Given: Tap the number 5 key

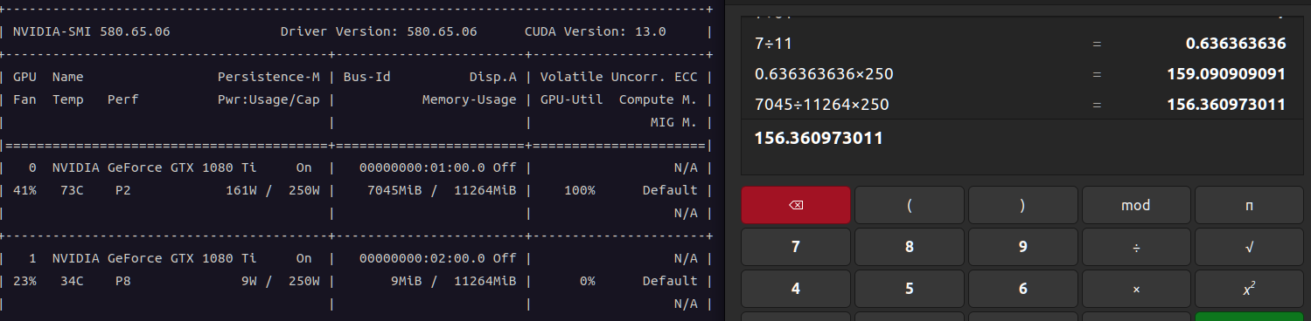Looking at the screenshot, I should coord(910,289).
